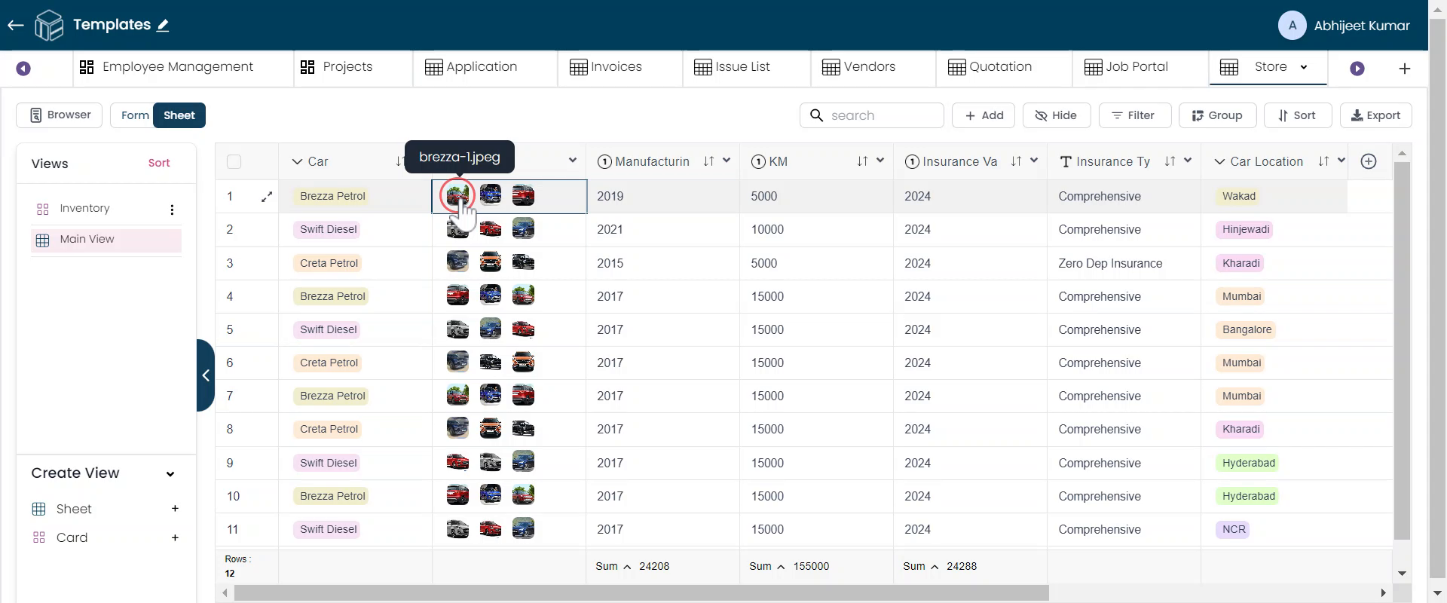1447x603 pixels.
Task: Click the Export button
Action: click(x=1375, y=115)
